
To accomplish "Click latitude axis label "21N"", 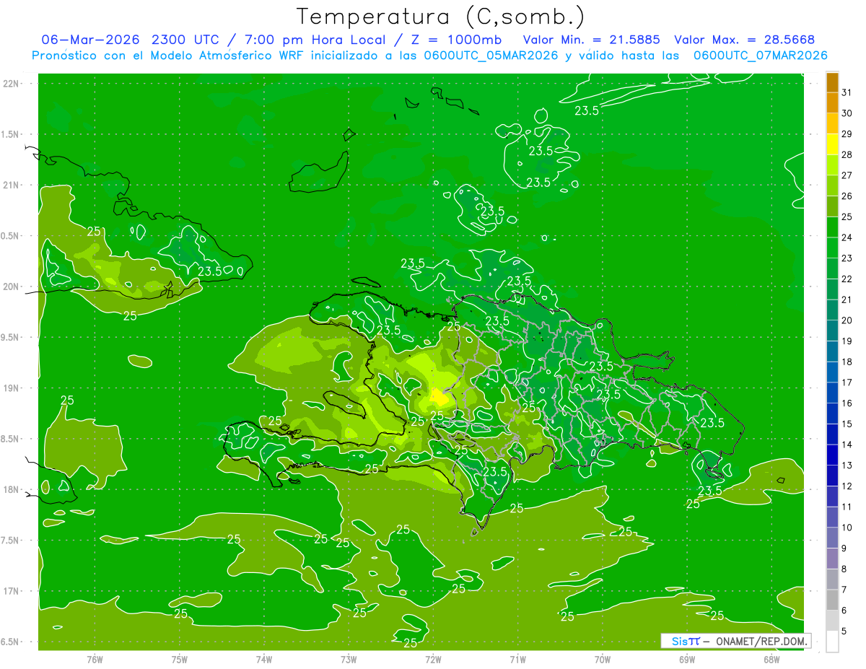I will [11, 185].
